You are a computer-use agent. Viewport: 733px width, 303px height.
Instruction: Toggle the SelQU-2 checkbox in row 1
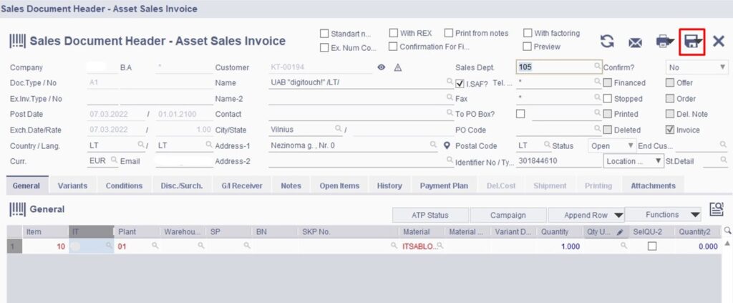pos(651,246)
